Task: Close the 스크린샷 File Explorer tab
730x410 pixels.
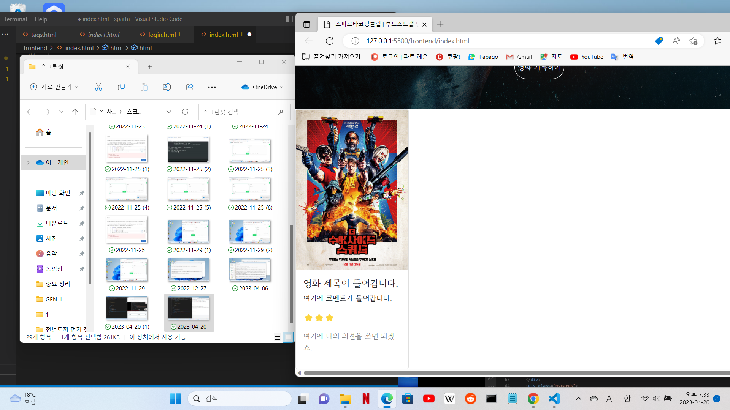Action: click(128, 67)
